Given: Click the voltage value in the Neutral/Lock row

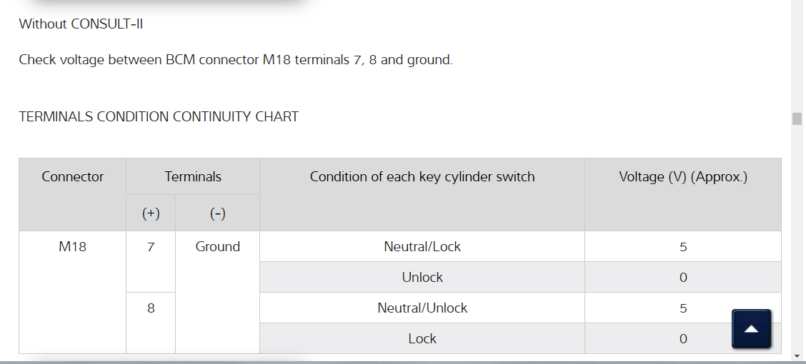Looking at the screenshot, I should (682, 247).
